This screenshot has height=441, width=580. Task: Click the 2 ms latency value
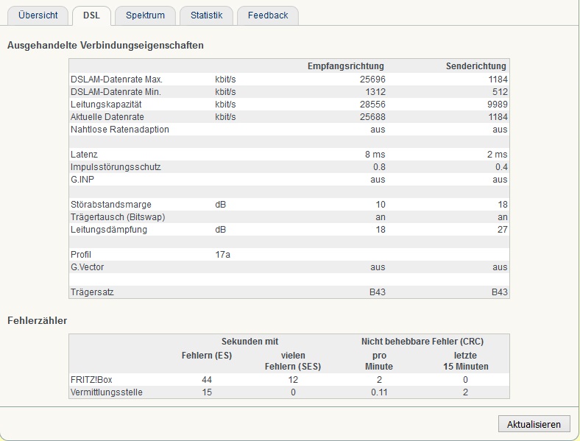point(497,155)
